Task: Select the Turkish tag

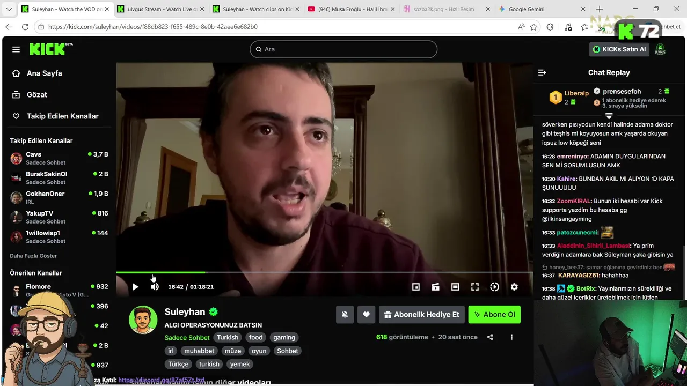Action: pos(228,338)
